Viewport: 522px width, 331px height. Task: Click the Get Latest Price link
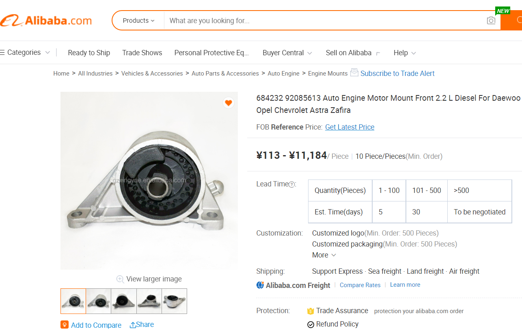tap(349, 127)
